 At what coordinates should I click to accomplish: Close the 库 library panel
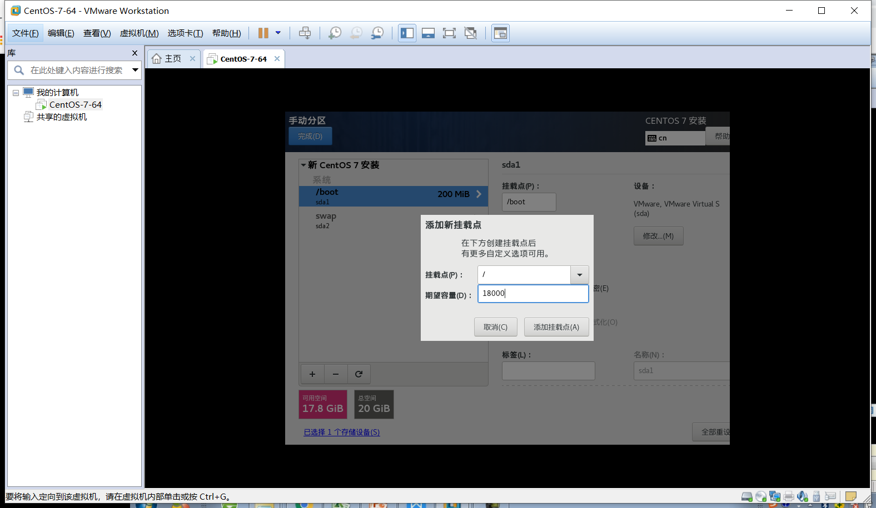coord(135,53)
